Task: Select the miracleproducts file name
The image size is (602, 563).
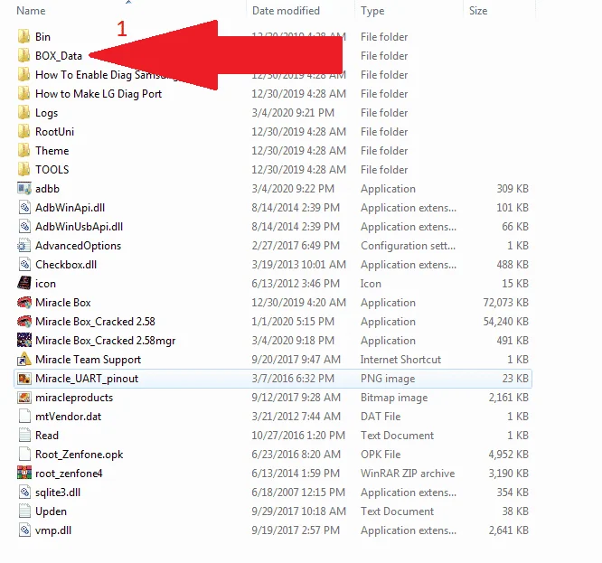Action: (74, 398)
